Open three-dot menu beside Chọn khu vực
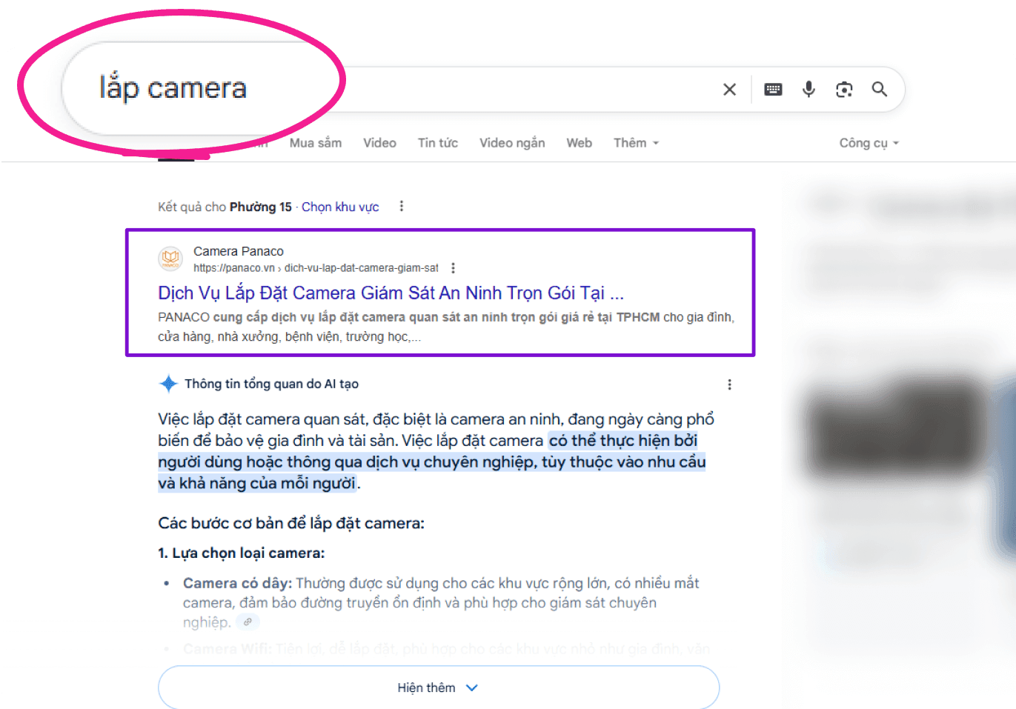Image resolution: width=1016 pixels, height=709 pixels. tap(402, 207)
